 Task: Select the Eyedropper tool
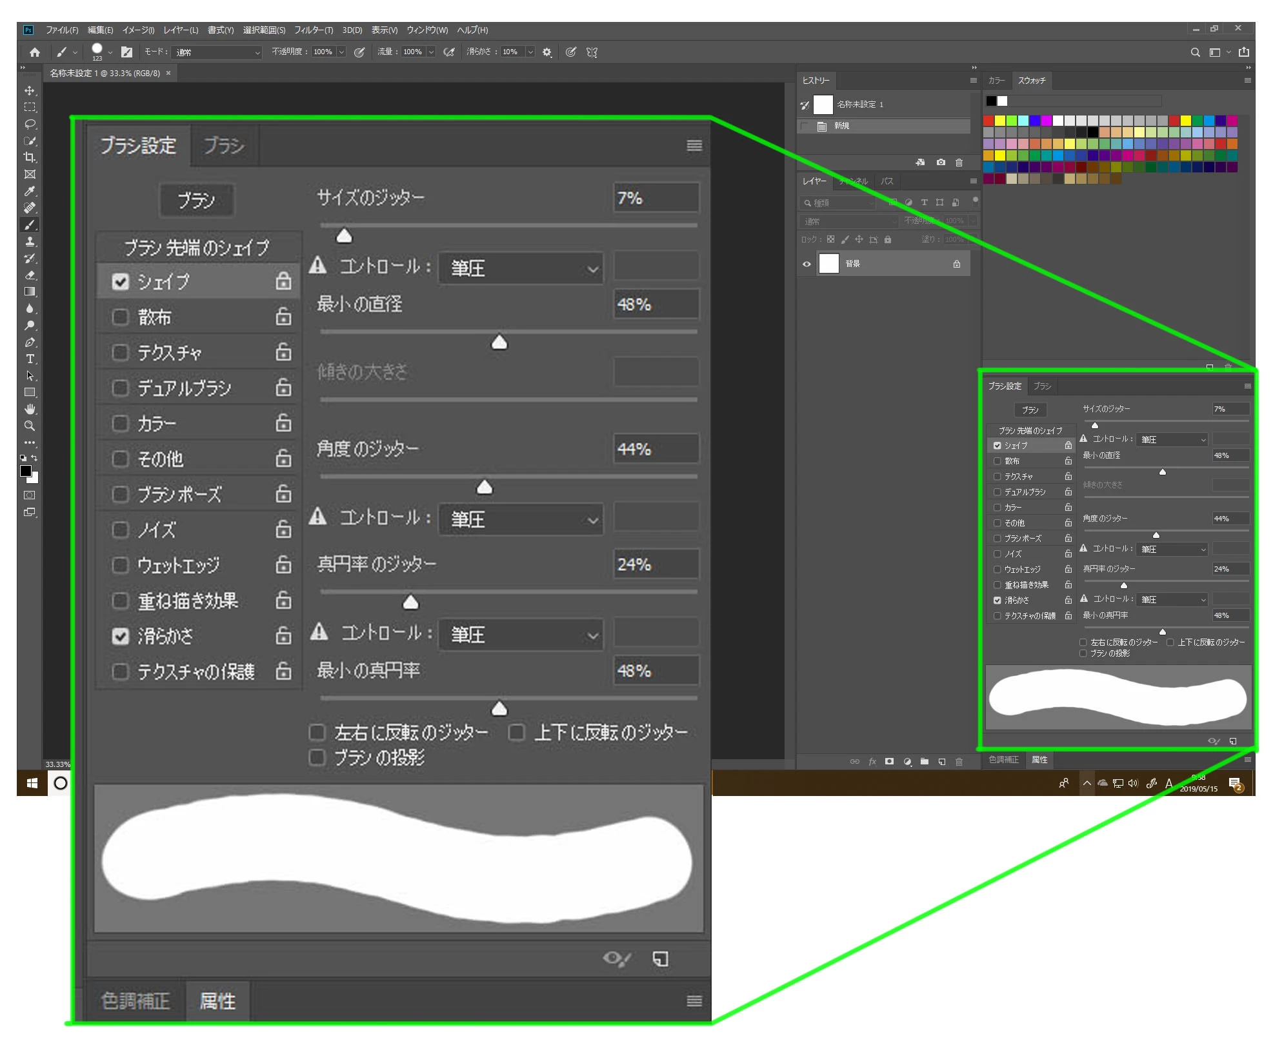coord(30,191)
